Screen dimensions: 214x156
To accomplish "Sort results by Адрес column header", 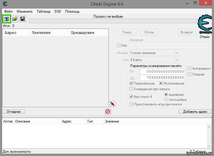I will tap(16, 33).
